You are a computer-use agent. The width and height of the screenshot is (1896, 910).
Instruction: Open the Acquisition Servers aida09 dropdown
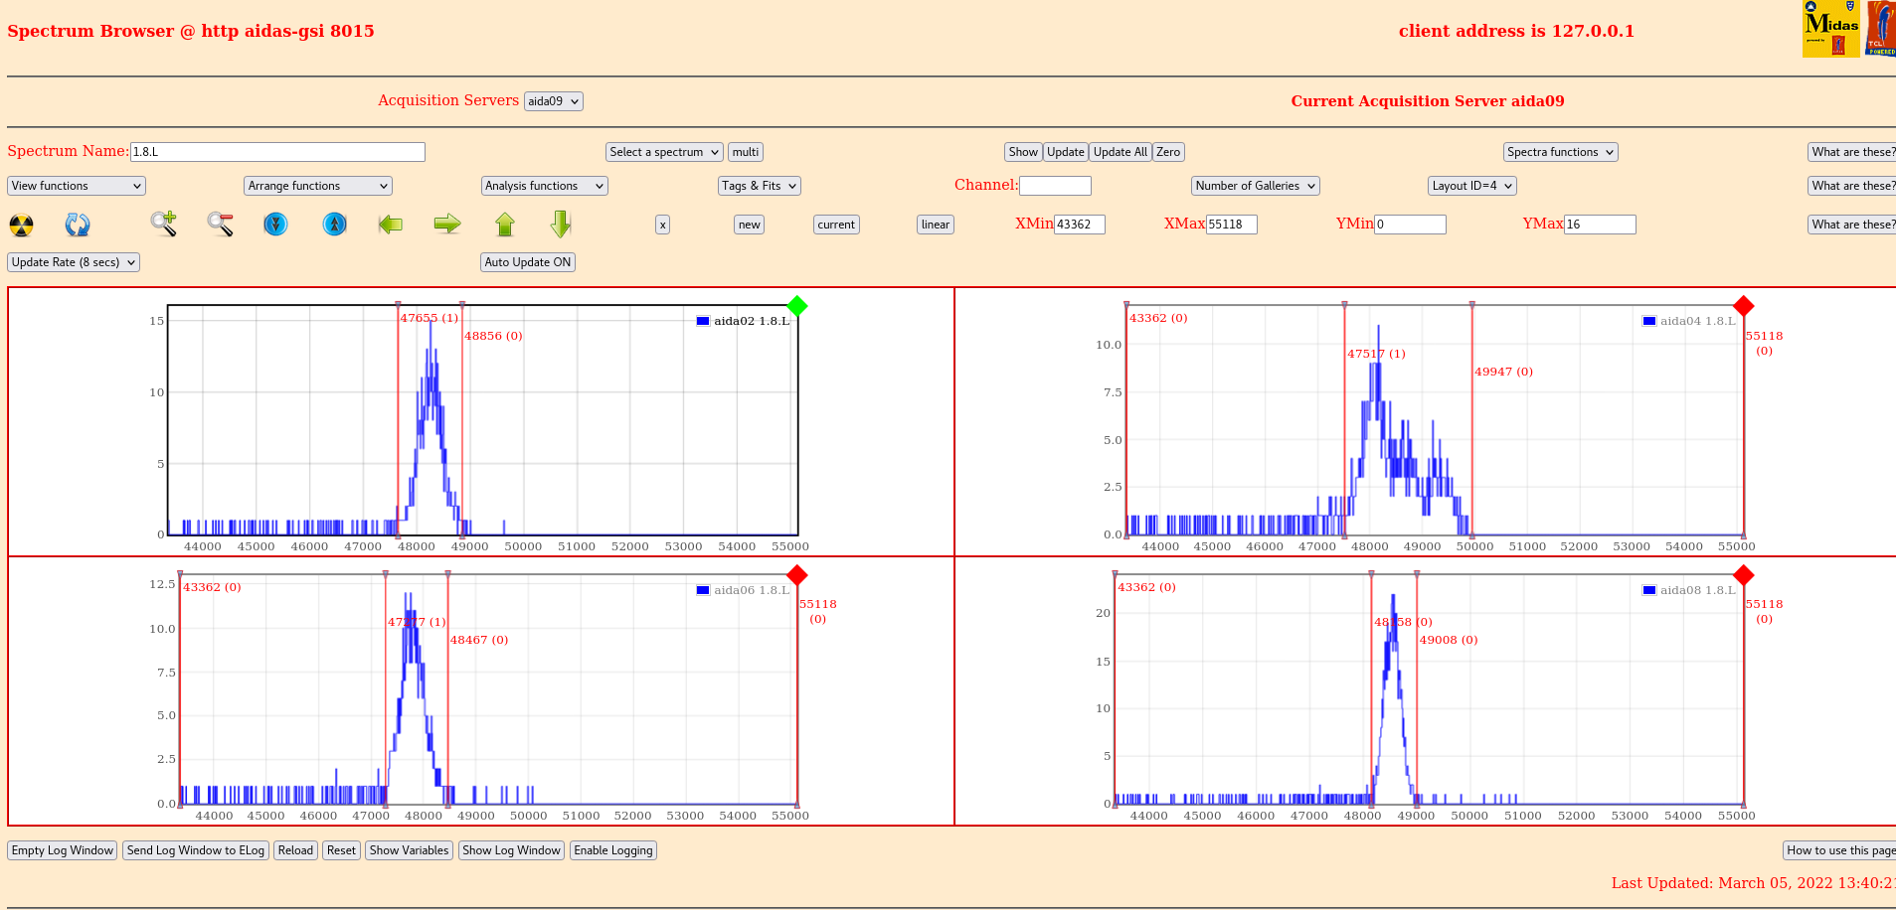pyautogui.click(x=554, y=101)
